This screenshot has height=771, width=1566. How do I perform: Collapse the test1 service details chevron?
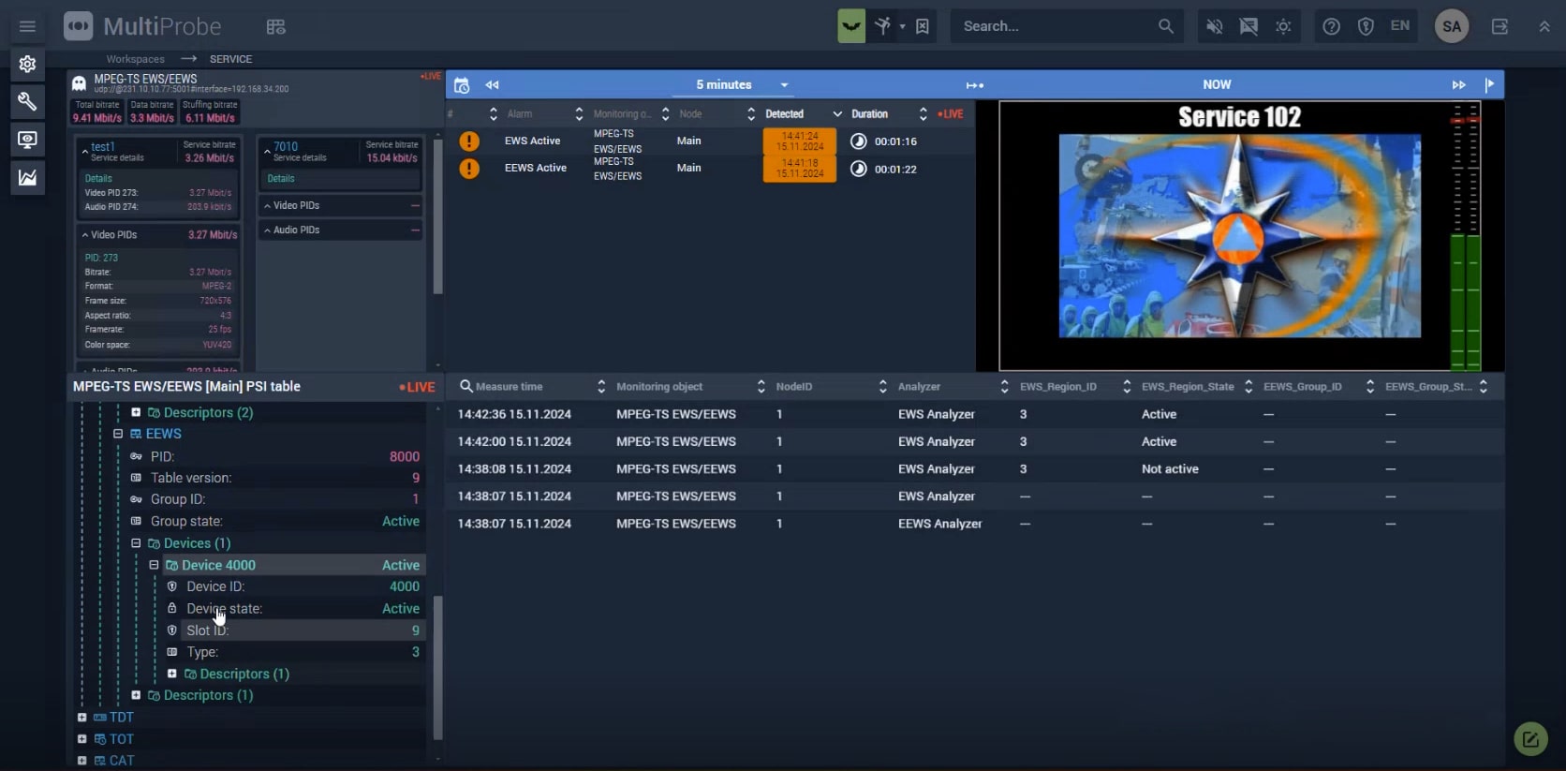84,151
